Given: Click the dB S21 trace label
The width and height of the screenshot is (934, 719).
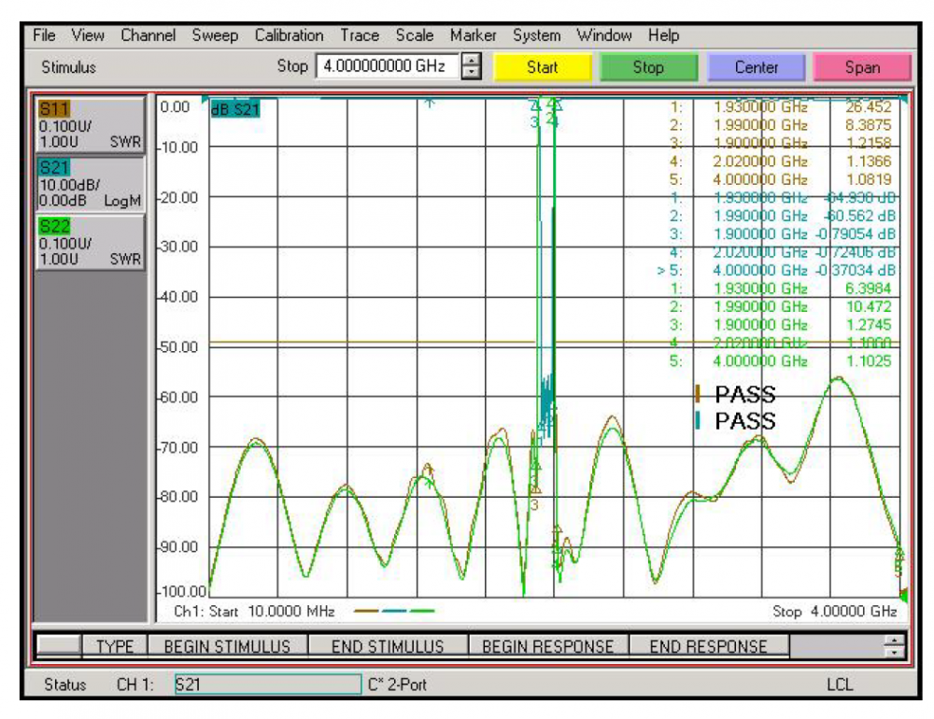Looking at the screenshot, I should click(235, 109).
